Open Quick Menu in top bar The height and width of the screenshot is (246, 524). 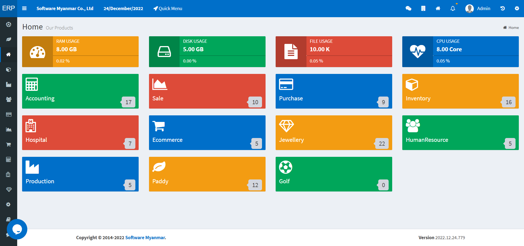(168, 8)
